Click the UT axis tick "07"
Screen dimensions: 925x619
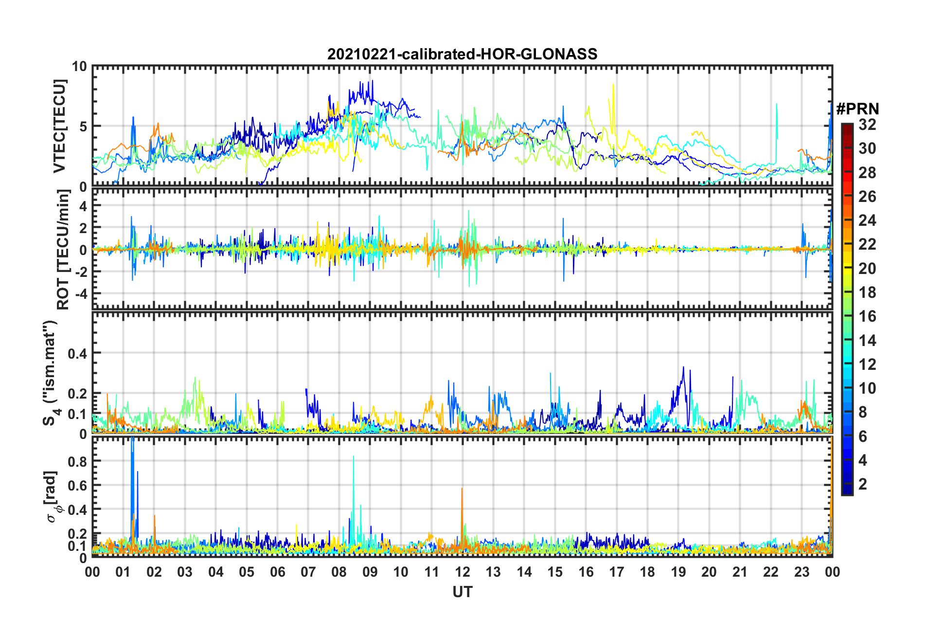click(308, 572)
